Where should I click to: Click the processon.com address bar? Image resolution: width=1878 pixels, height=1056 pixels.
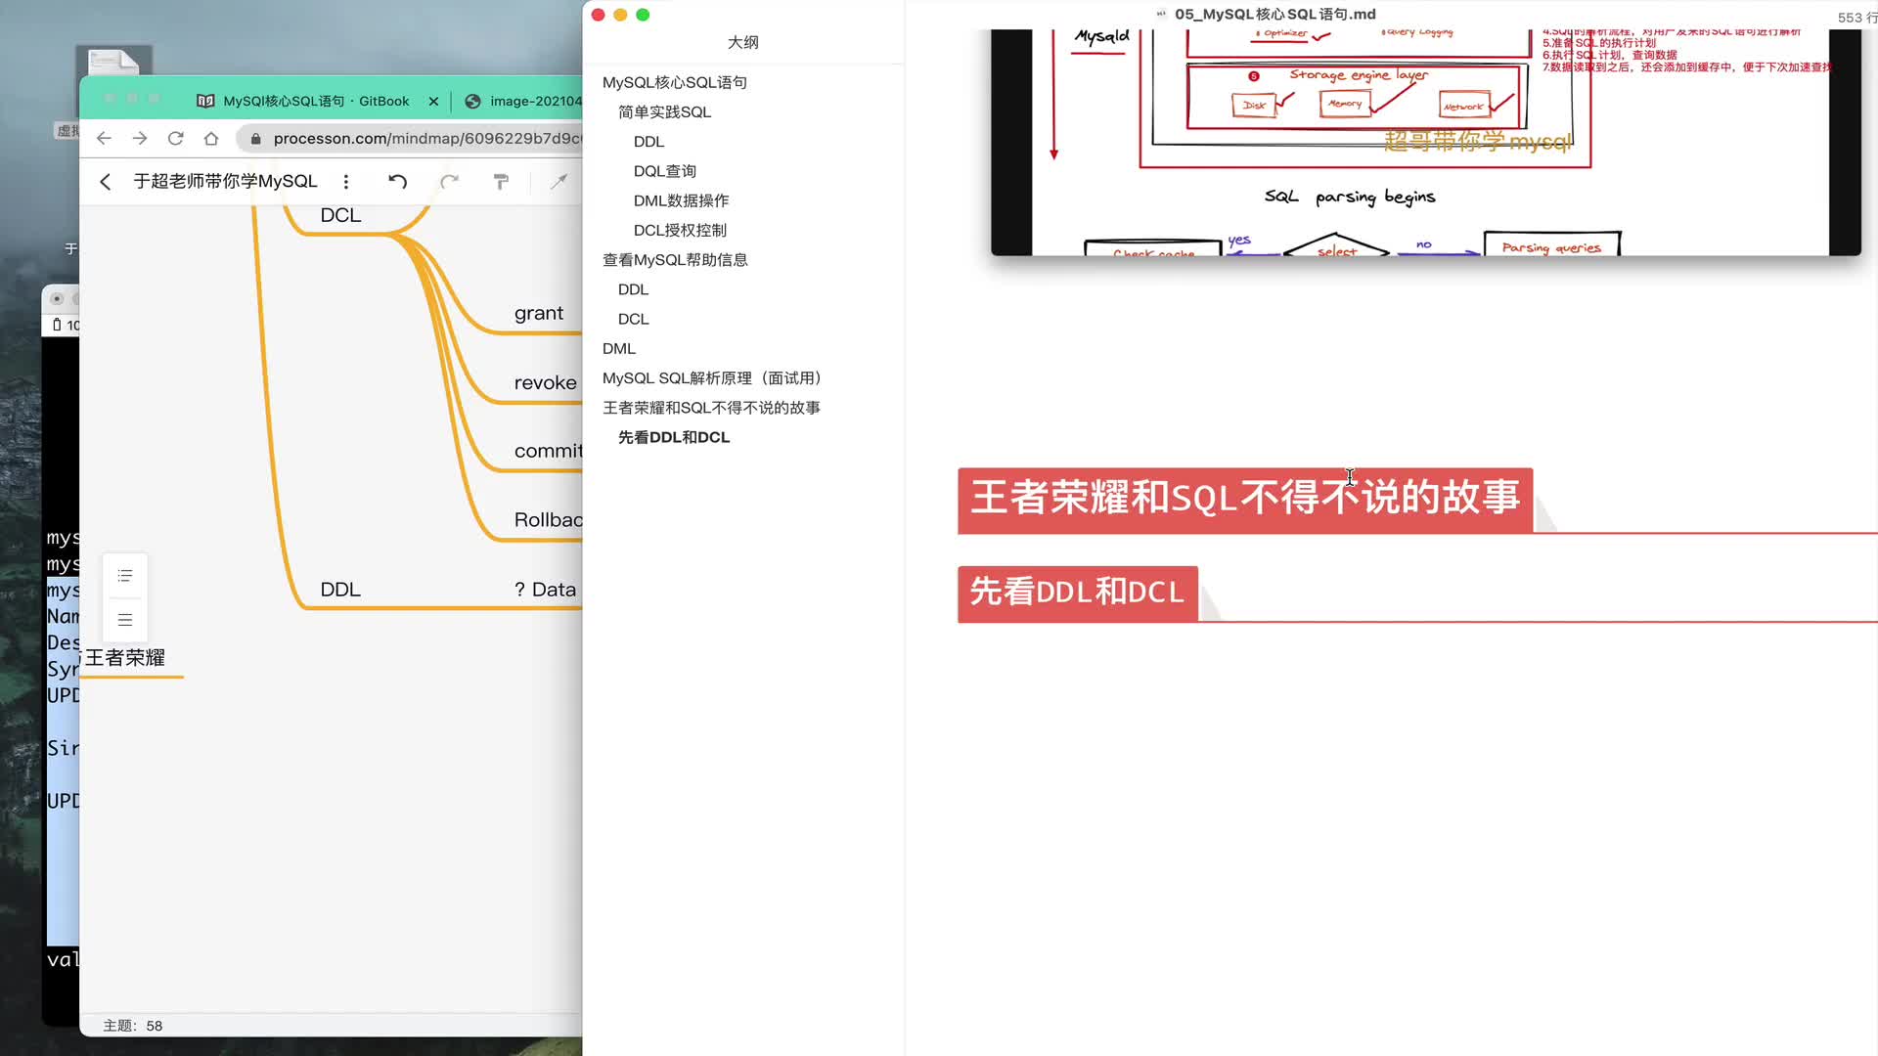[x=426, y=139]
